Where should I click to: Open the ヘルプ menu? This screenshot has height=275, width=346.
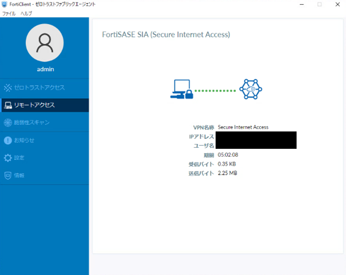[26, 14]
